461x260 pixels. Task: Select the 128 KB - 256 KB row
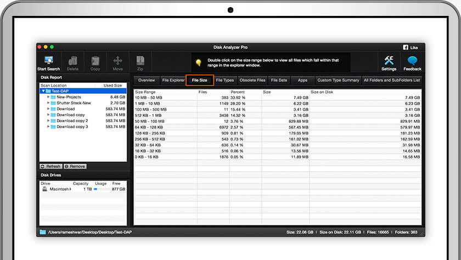pyautogui.click(x=278, y=133)
